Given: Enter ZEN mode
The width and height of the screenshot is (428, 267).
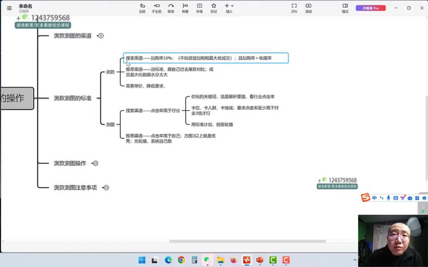Looking at the screenshot, I should point(294,8).
